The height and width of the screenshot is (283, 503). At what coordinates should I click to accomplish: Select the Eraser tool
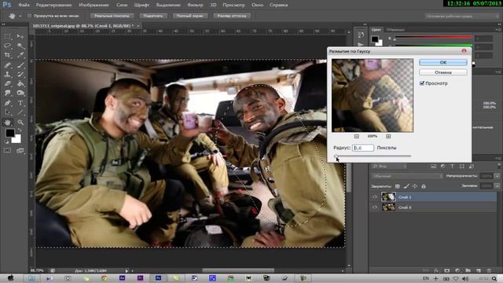(x=7, y=84)
